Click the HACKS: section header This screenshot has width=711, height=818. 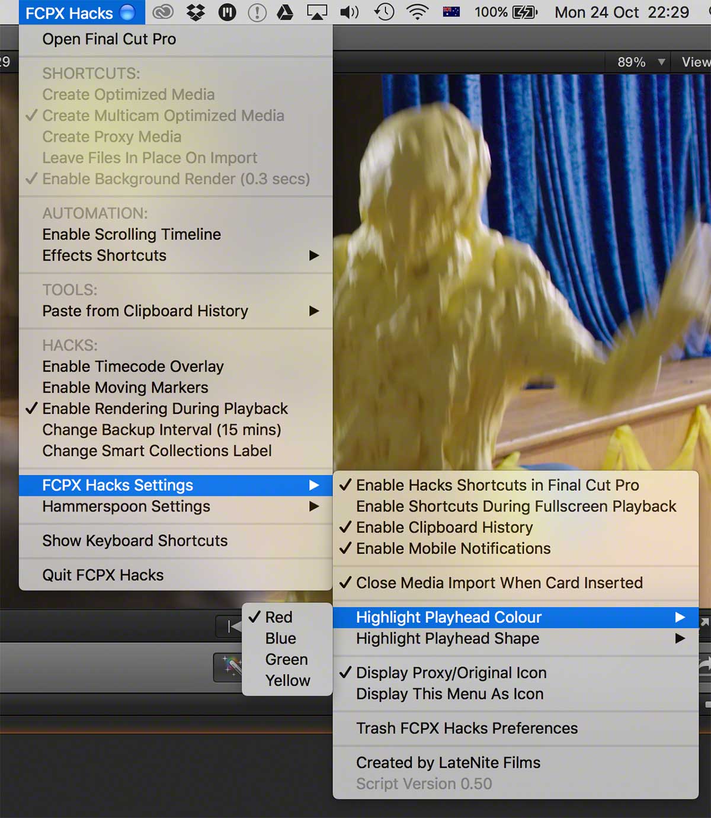click(x=70, y=346)
